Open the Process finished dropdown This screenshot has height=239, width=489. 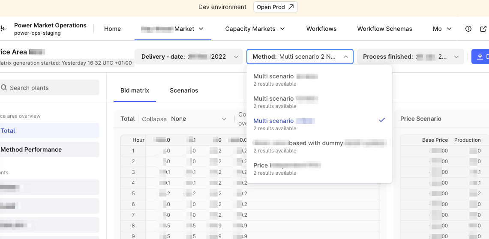pos(410,57)
